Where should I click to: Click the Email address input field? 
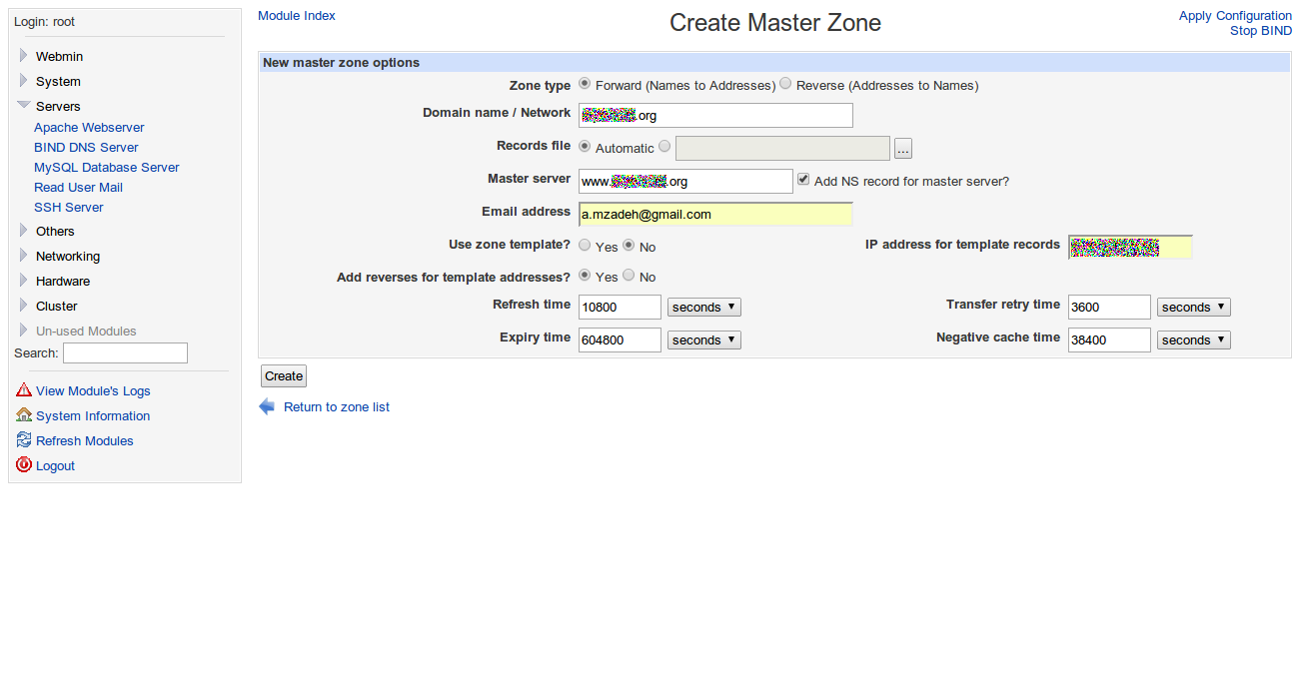714,214
